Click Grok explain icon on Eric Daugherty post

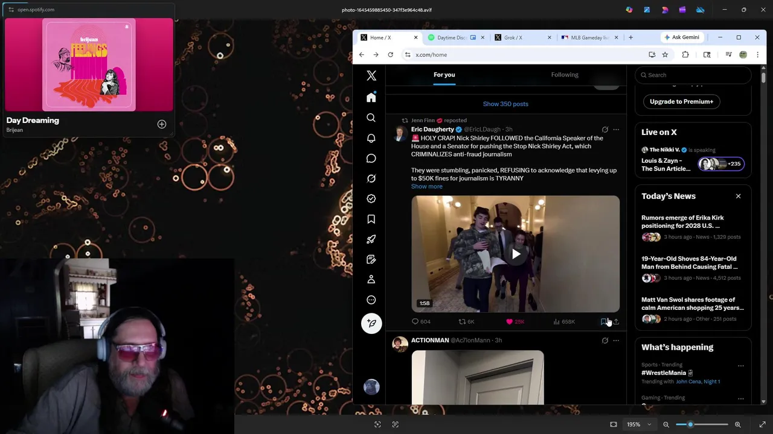(x=605, y=130)
